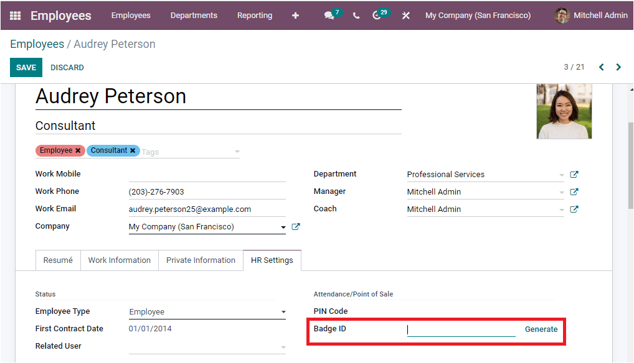This screenshot has height=363, width=634.
Task: Create a new record with the plus icon
Action: tap(295, 16)
